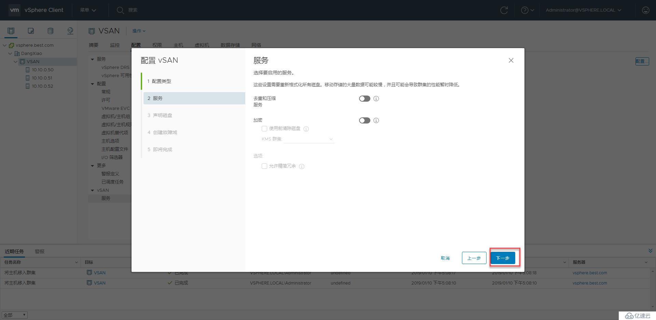Click the datacenter icon for DangXiao
656x320 pixels.
(17, 54)
